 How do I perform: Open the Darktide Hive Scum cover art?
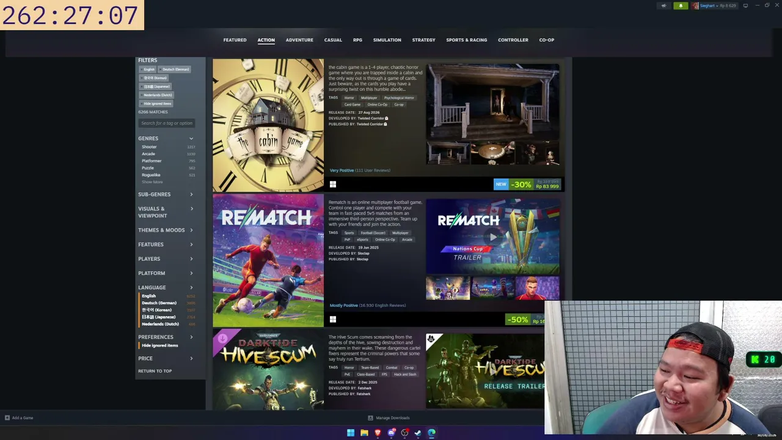tap(268, 370)
